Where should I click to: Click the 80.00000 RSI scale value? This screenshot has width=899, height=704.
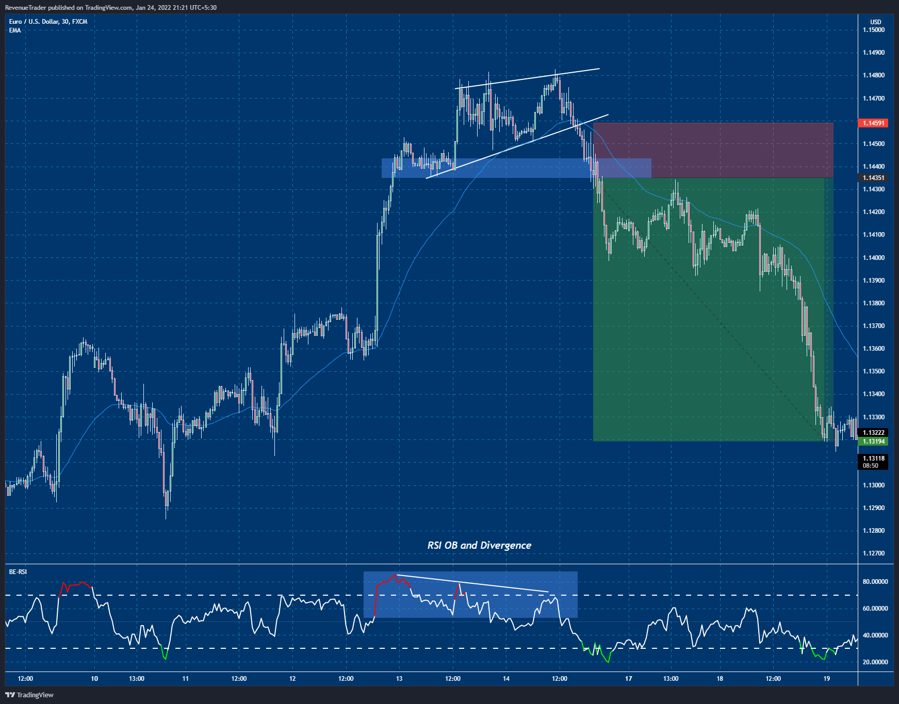[875, 582]
